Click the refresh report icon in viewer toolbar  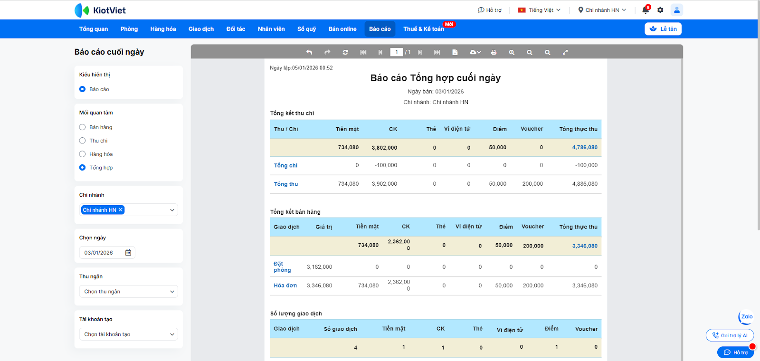[x=345, y=52]
